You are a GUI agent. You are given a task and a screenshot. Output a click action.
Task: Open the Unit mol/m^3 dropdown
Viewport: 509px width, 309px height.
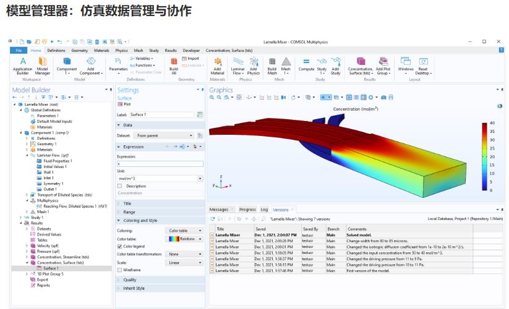point(160,179)
